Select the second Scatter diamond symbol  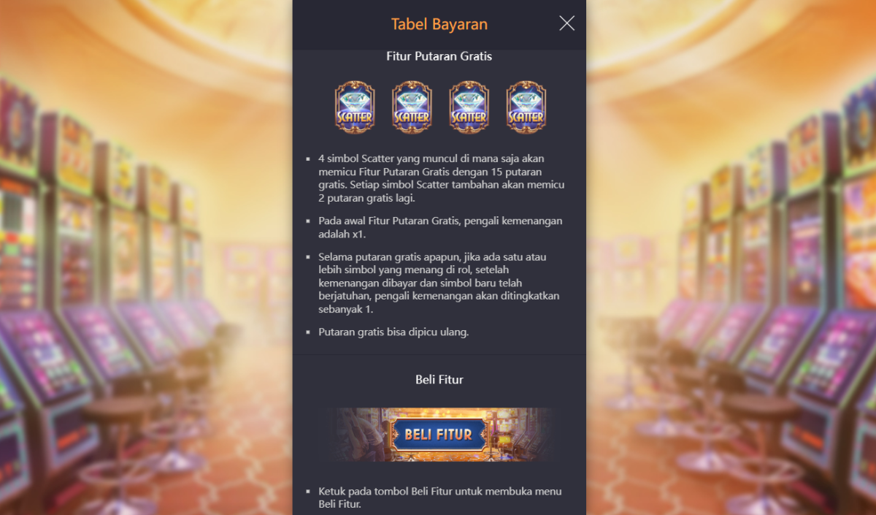point(412,107)
